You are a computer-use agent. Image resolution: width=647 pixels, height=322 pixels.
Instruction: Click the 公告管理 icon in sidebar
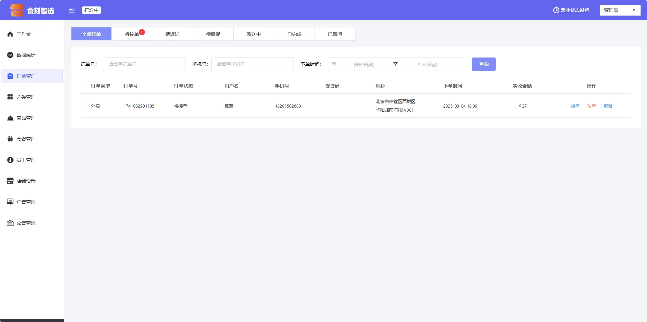point(10,223)
